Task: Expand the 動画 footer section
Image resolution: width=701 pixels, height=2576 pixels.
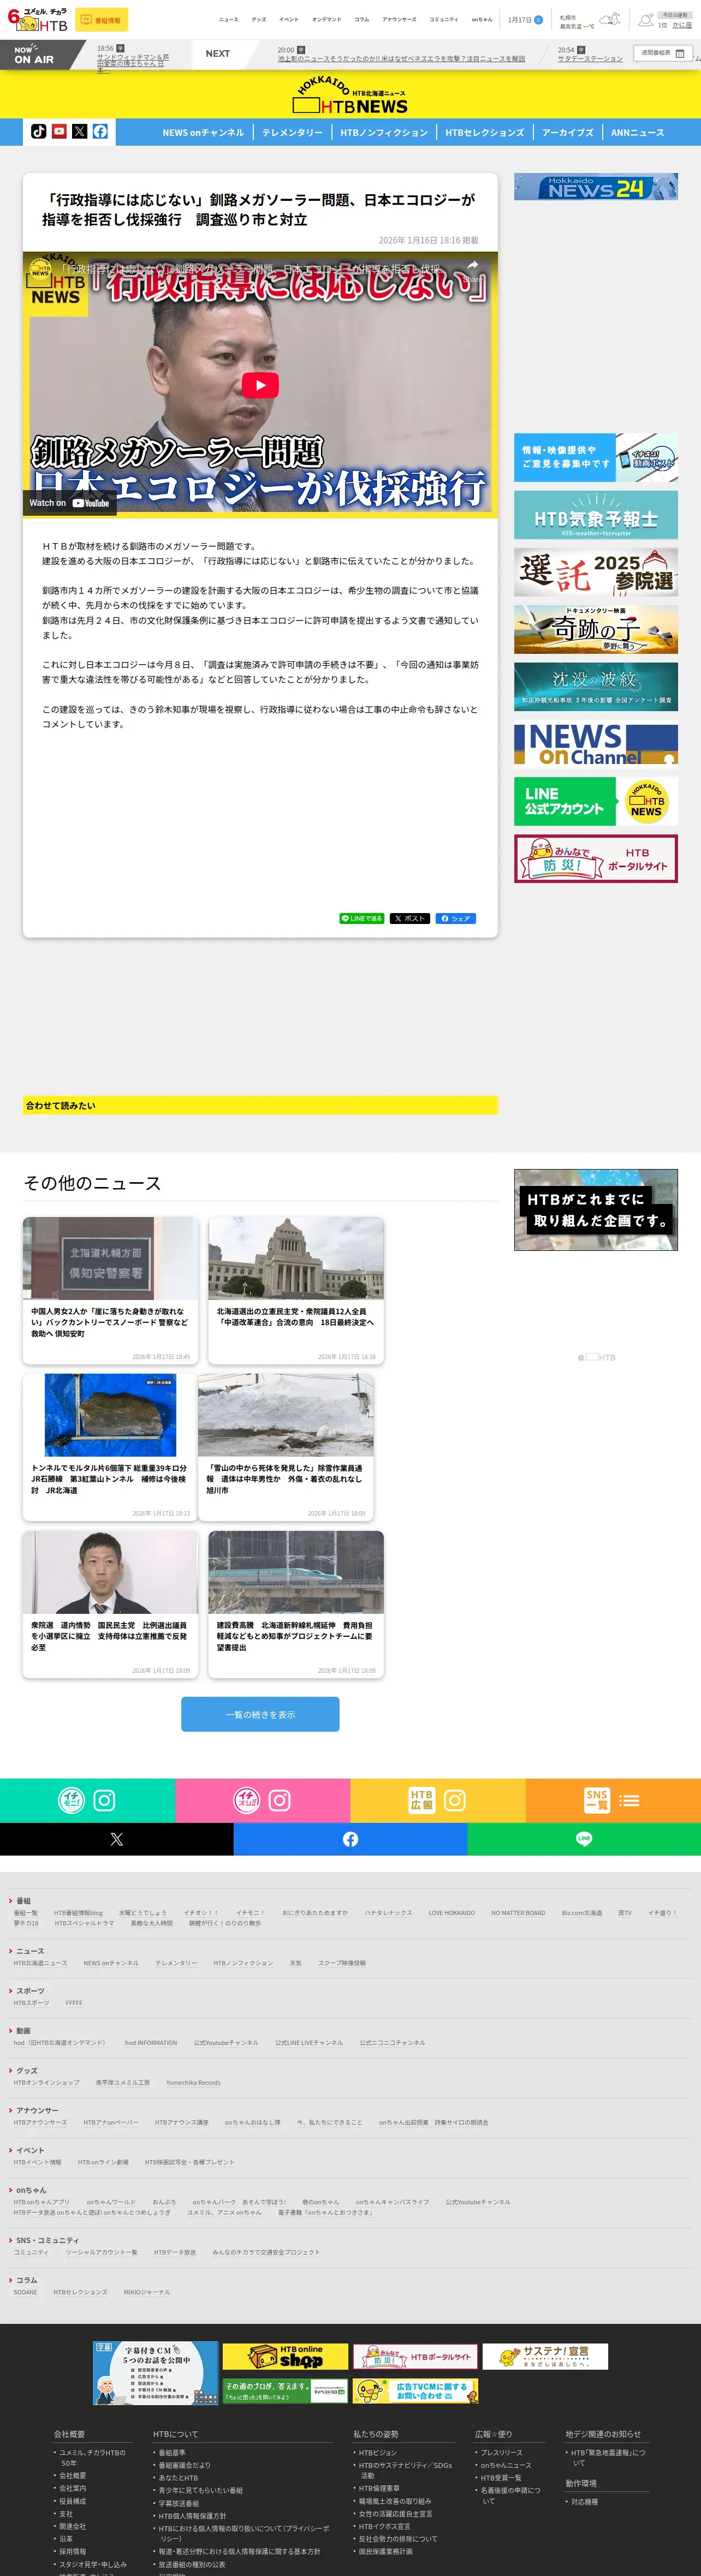Action: point(22,2030)
